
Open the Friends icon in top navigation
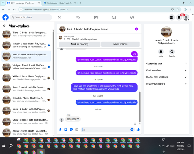78,17
